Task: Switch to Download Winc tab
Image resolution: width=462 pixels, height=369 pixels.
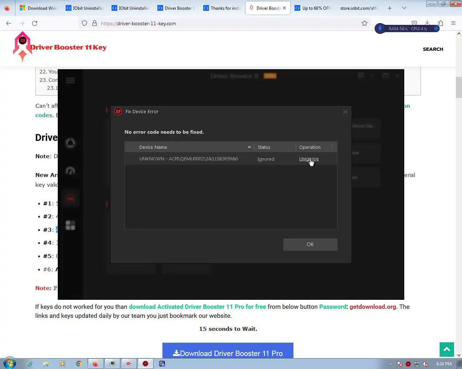Action: pos(38,8)
